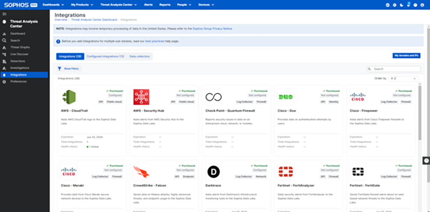Click the My domains and IPs button

point(406,55)
